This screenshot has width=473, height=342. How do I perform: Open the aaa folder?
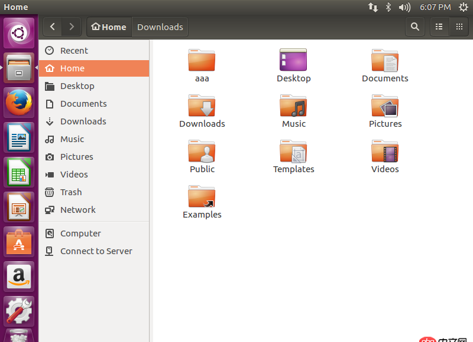[202, 62]
